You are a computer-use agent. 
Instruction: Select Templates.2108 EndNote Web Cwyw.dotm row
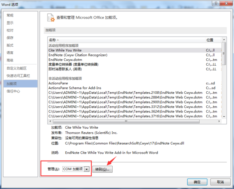135,93
